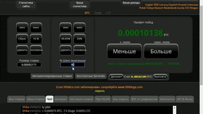Open the Статистика сайта button
The image size is (203, 114).
[x=26, y=4]
